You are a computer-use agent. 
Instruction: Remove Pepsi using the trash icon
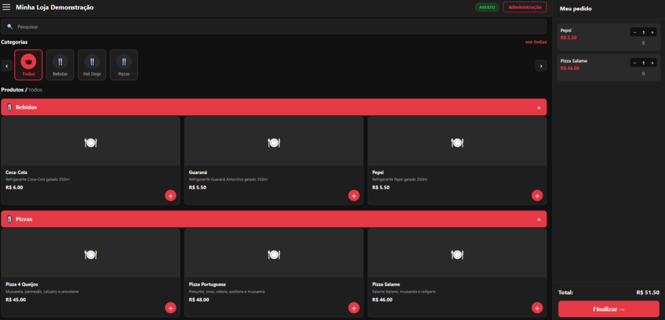pyautogui.click(x=643, y=43)
